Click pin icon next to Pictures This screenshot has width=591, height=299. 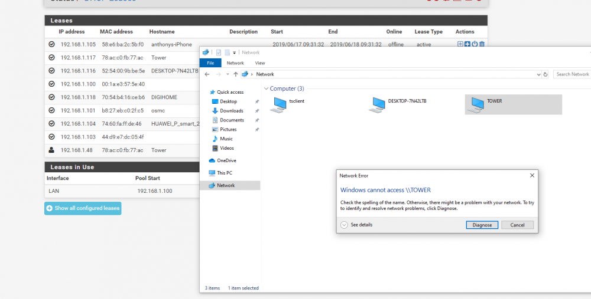coord(257,129)
